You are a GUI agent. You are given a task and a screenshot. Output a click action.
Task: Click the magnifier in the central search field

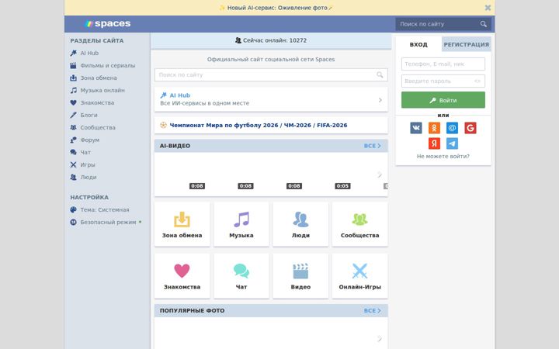coord(380,74)
